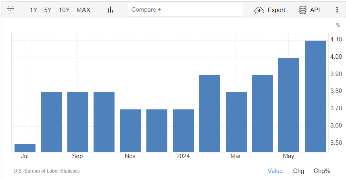This screenshot has width=346, height=179.
Task: Click the percent unit label
Action: (338, 25)
